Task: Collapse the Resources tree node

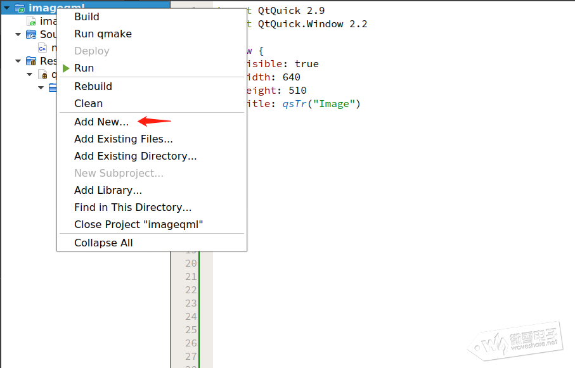Action: click(x=18, y=61)
